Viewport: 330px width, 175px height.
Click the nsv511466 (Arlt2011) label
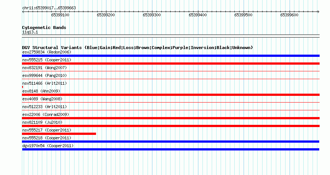click(x=44, y=83)
